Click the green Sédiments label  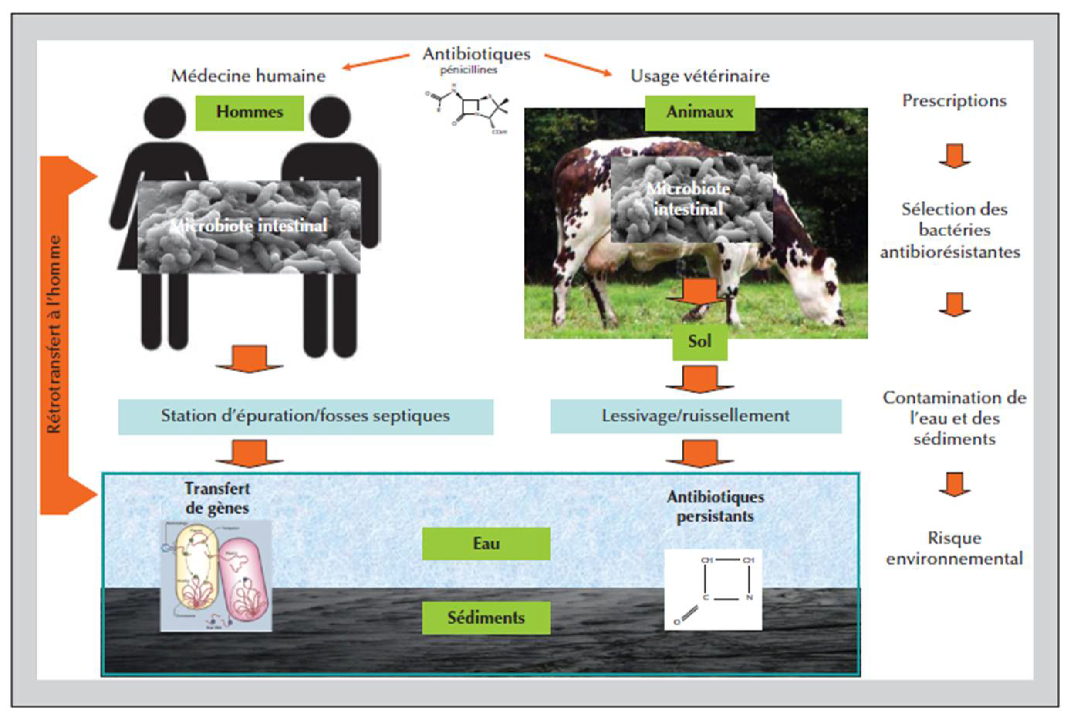coord(486,618)
